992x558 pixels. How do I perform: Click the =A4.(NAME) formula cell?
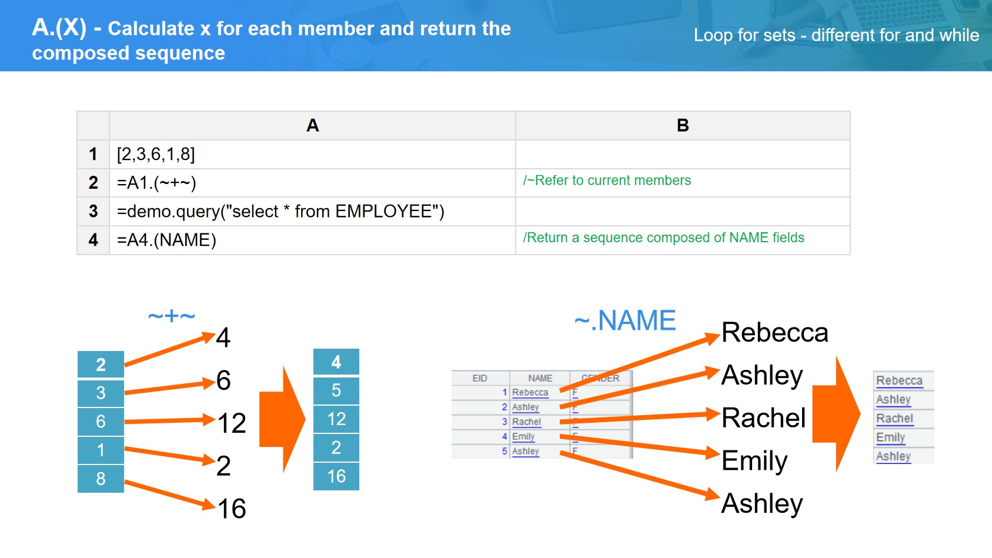(312, 240)
